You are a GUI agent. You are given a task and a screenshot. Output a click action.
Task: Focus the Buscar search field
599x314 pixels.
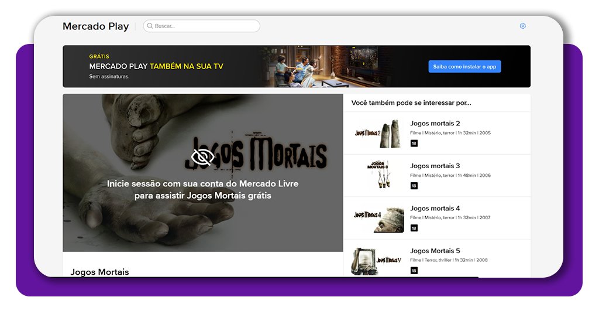(x=202, y=26)
